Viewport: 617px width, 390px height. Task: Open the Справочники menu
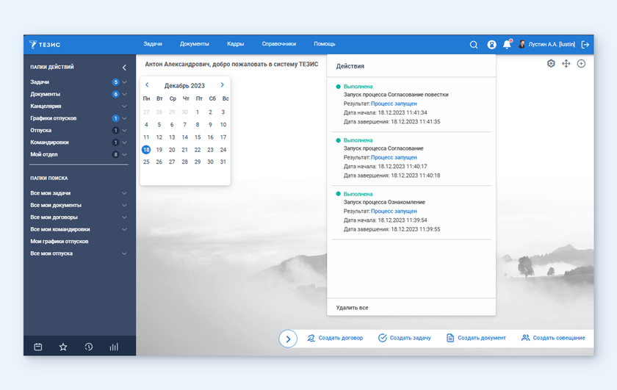click(278, 44)
